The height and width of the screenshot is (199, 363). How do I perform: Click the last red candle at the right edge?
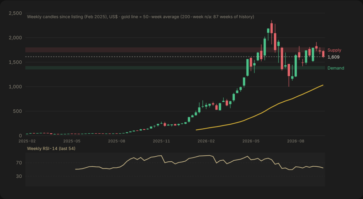323,54
